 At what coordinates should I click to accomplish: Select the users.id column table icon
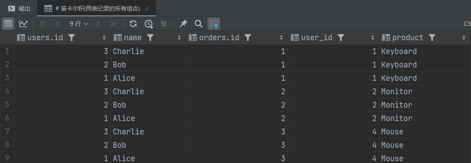click(x=21, y=38)
